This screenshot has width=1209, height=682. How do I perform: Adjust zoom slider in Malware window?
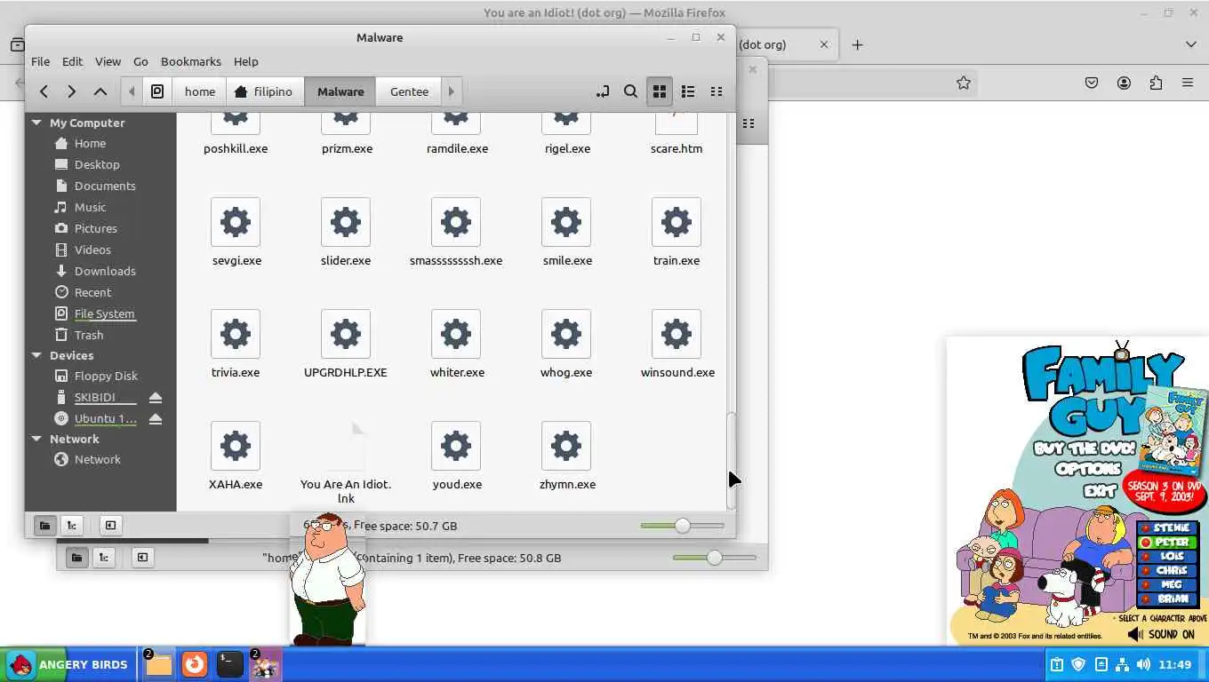pyautogui.click(x=683, y=526)
